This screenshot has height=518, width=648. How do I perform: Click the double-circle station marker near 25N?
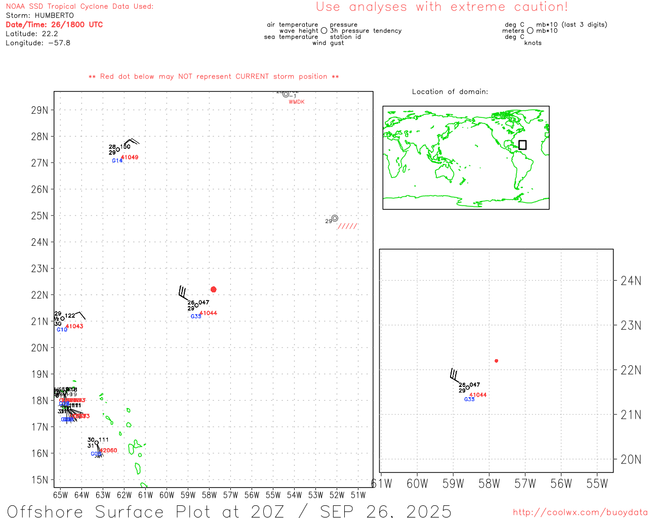335,218
